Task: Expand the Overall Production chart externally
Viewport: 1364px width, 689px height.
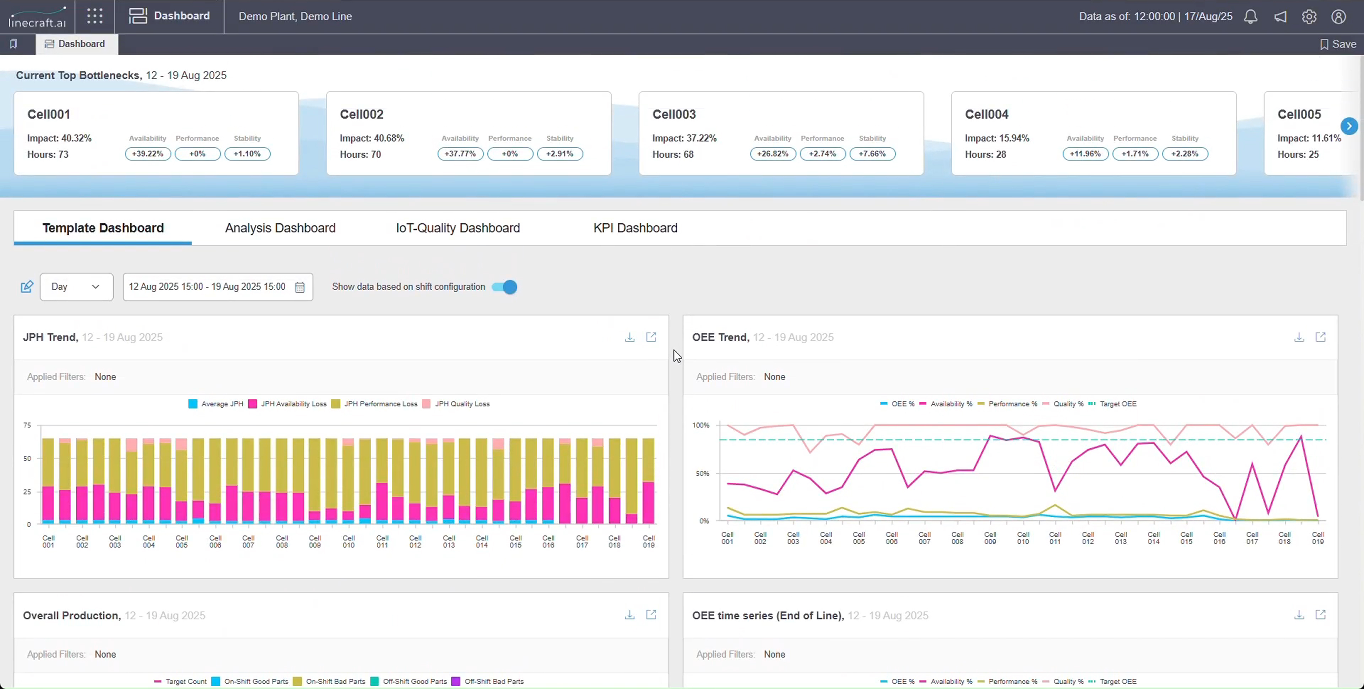Action: (x=651, y=615)
